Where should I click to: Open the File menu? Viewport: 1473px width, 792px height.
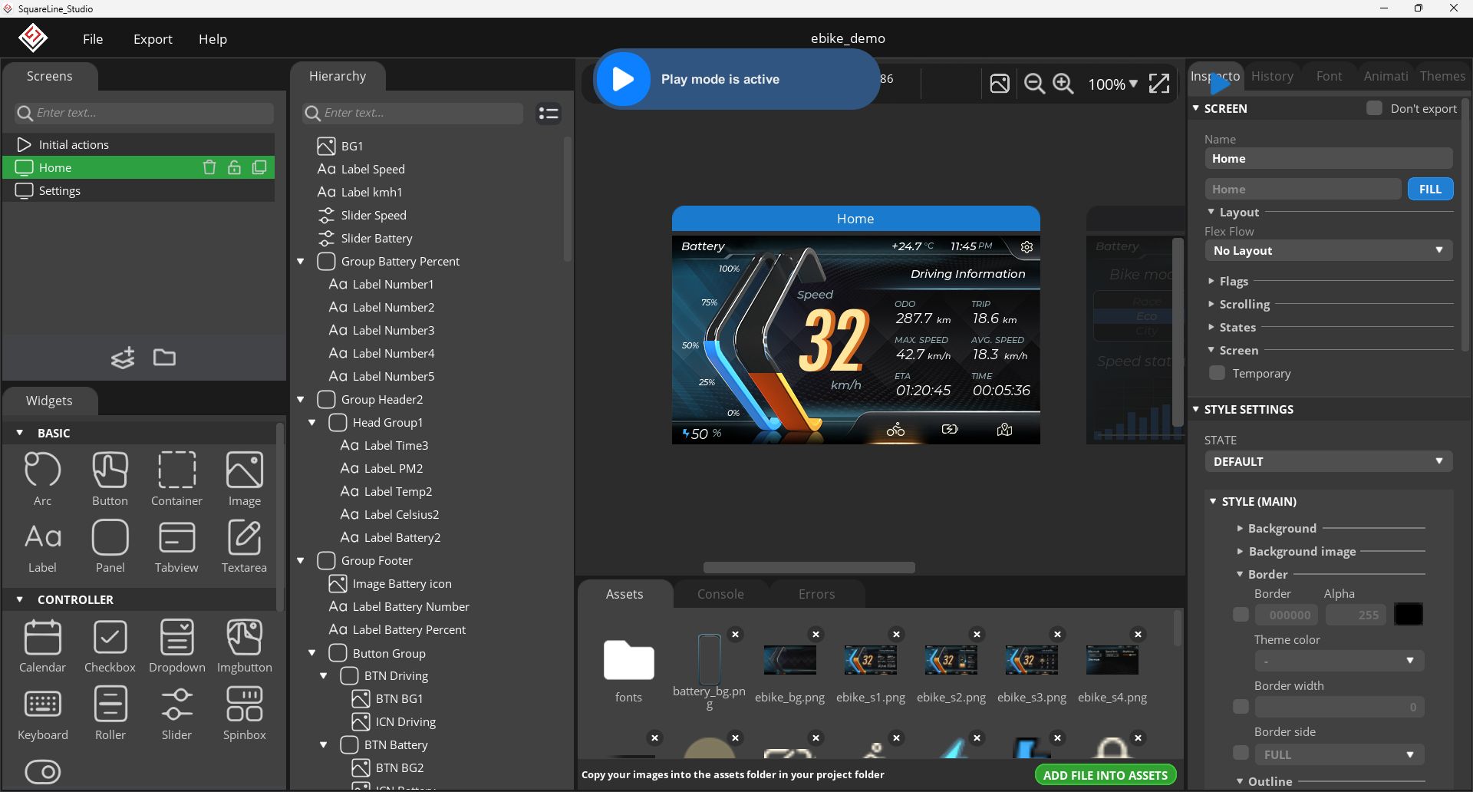(93, 39)
